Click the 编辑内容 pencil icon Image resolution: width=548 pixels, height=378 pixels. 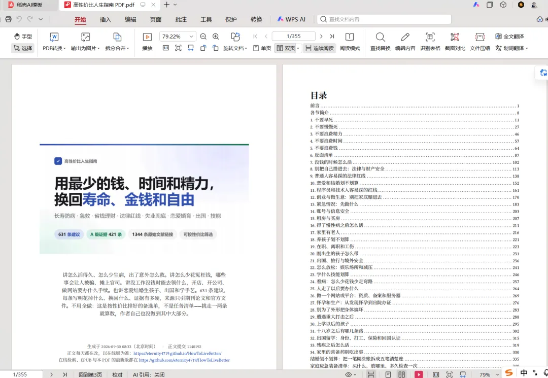[x=405, y=37]
